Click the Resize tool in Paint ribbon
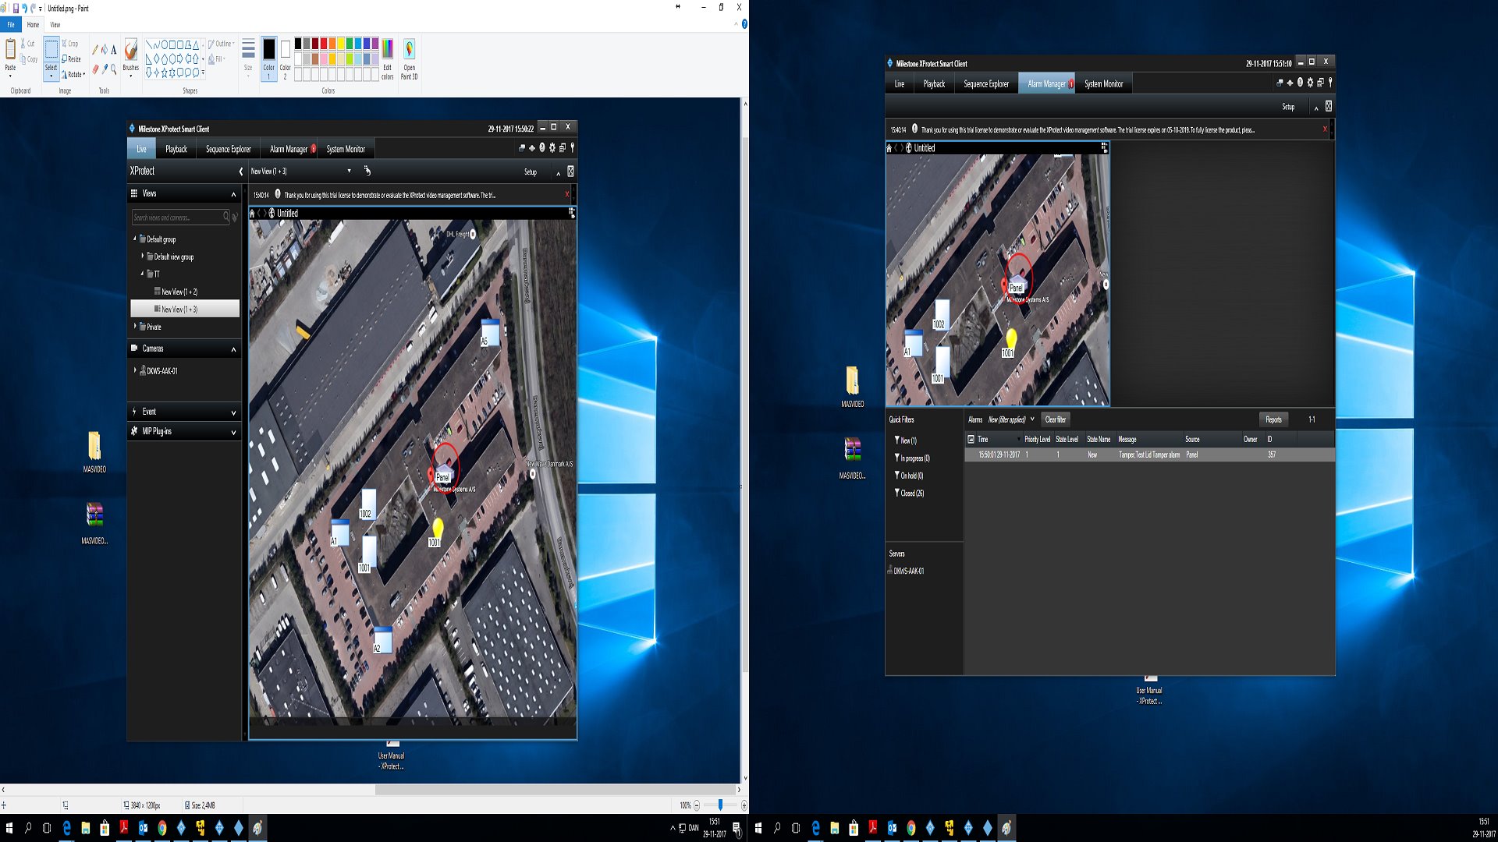The width and height of the screenshot is (1498, 842). pyautogui.click(x=71, y=59)
